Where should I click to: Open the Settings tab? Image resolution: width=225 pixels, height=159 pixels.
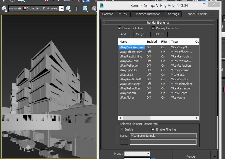click(x=173, y=14)
